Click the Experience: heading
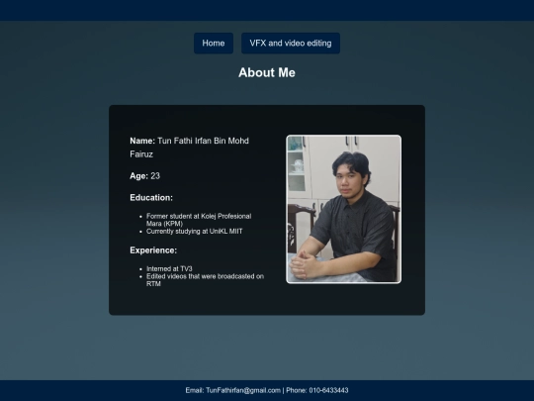Image resolution: width=534 pixels, height=401 pixels. pos(153,251)
